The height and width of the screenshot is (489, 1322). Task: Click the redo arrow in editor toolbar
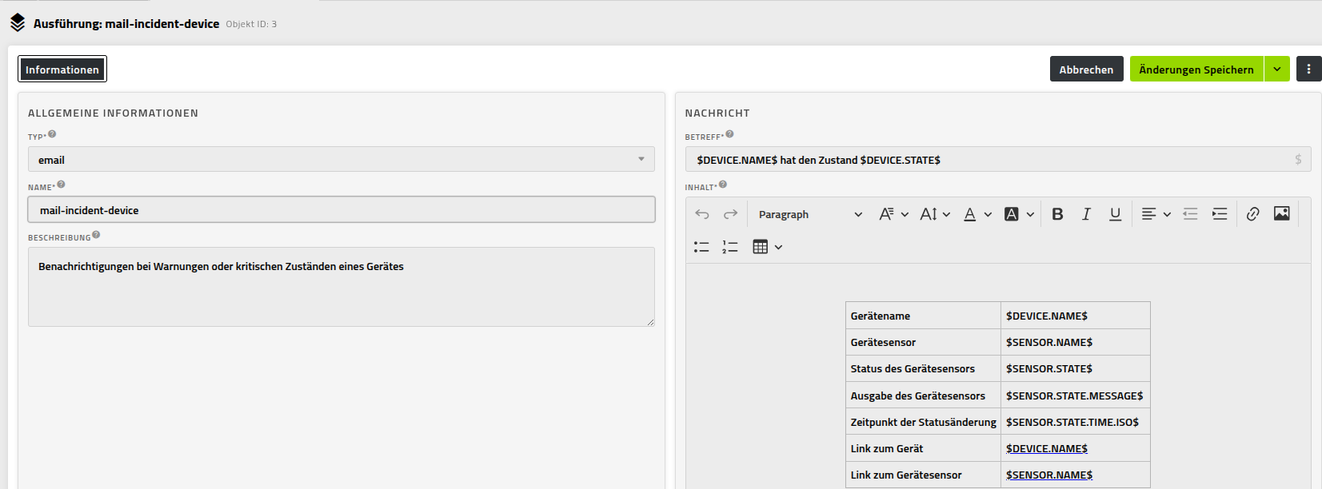730,214
